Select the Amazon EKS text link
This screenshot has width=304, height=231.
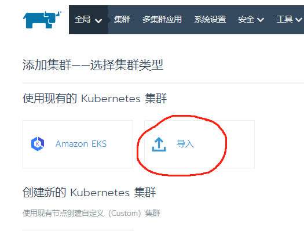click(81, 144)
